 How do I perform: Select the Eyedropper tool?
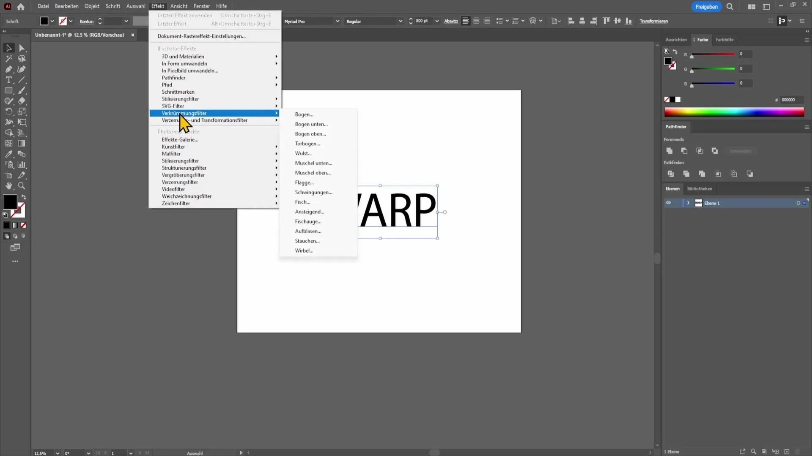[9, 154]
